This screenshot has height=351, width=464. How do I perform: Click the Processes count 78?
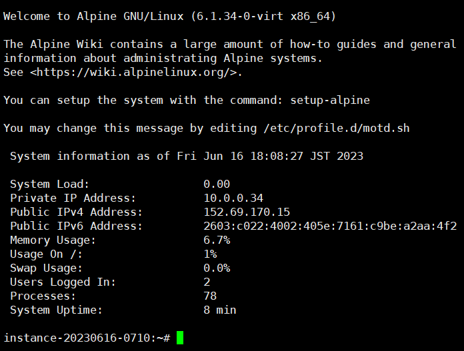(x=210, y=296)
